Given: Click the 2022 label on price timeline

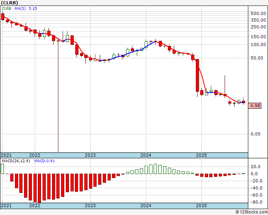Looking at the screenshot, I should click(x=35, y=155).
